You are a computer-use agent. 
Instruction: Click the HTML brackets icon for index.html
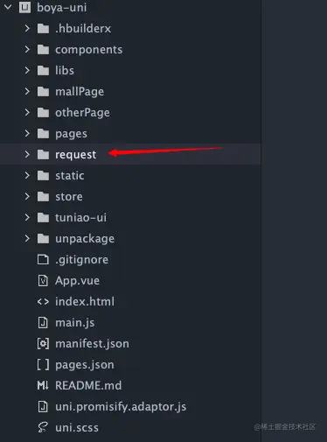(43, 302)
